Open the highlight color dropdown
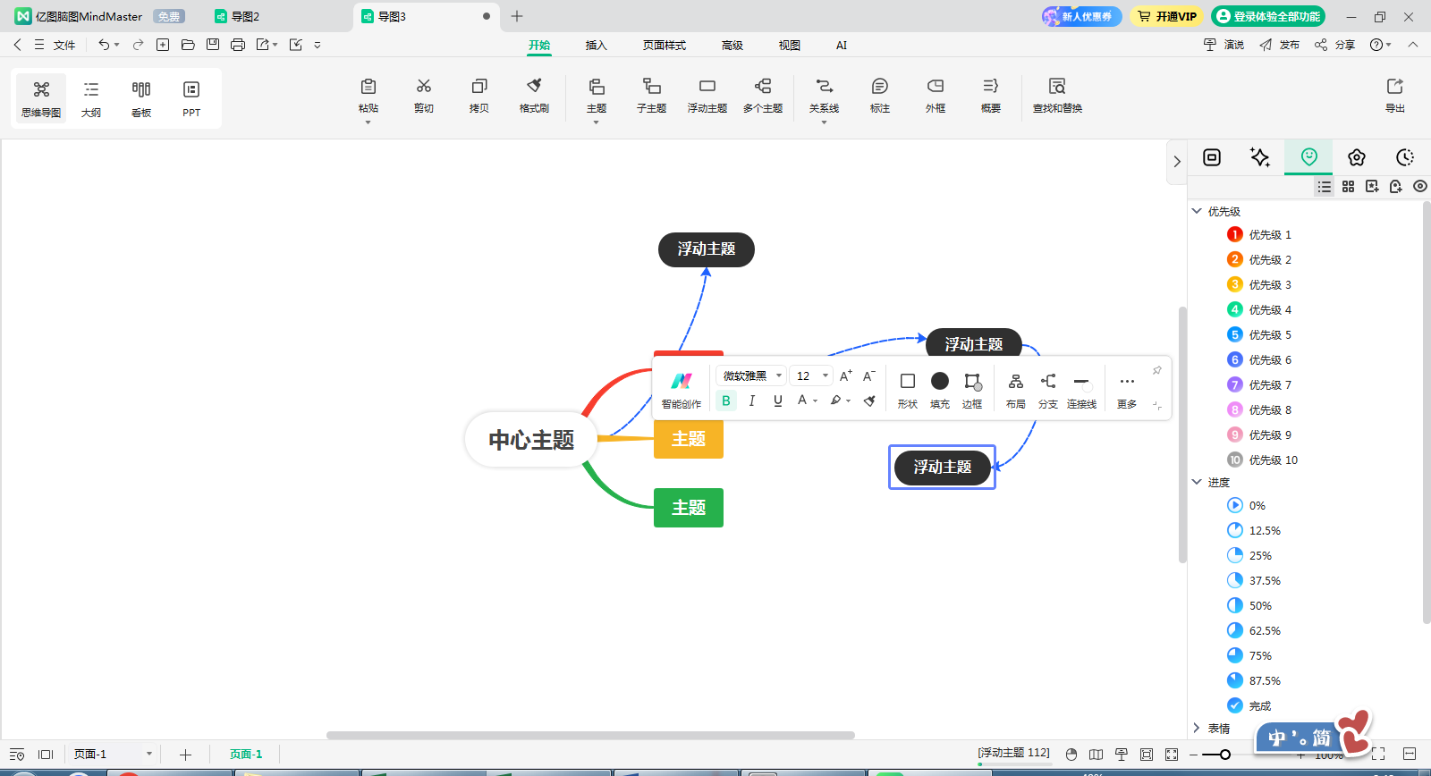The height and width of the screenshot is (776, 1431). (x=849, y=401)
